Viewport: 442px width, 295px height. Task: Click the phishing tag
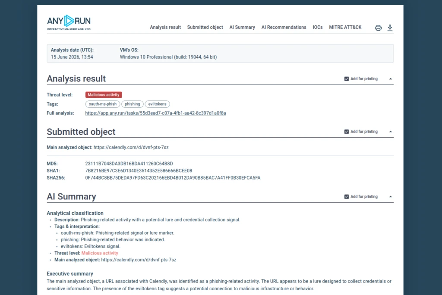coord(132,104)
